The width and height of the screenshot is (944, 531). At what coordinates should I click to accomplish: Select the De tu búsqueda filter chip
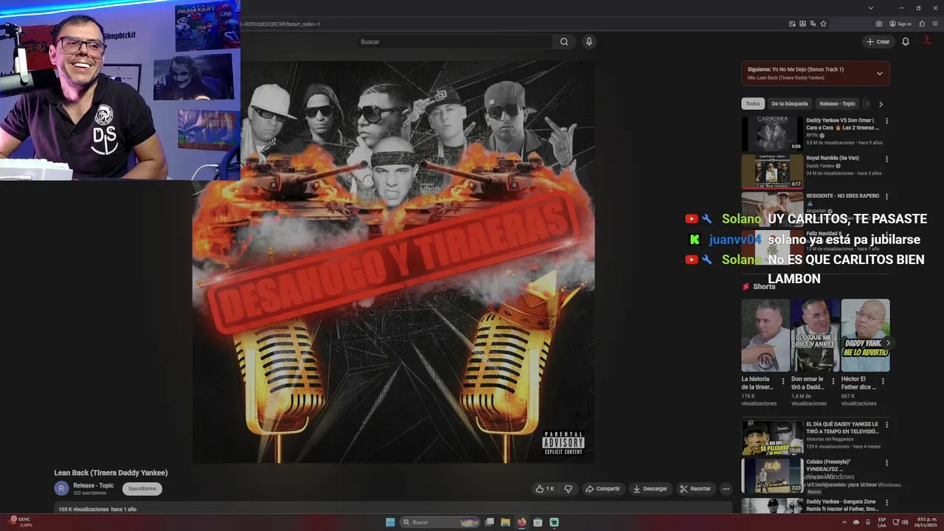coord(790,104)
